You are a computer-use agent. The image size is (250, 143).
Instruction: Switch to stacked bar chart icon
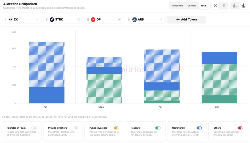click(x=243, y=6)
